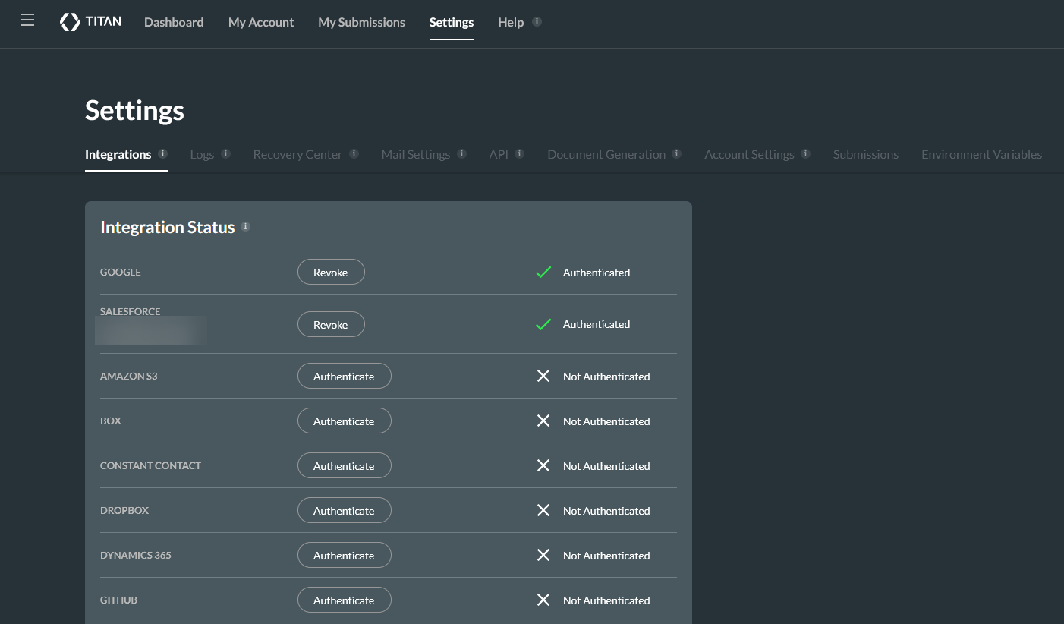Authenticate the Box integration
Image resolution: width=1064 pixels, height=624 pixels.
tap(344, 421)
